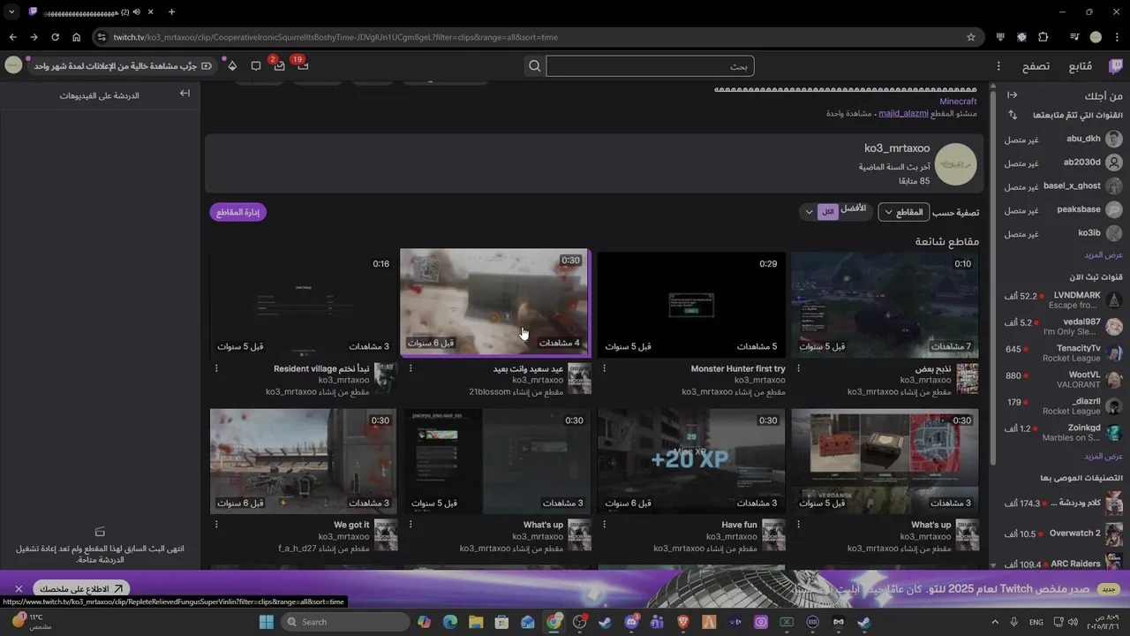Viewport: 1130px width, 636px height.
Task: Go to the Following tab
Action: tap(1081, 66)
